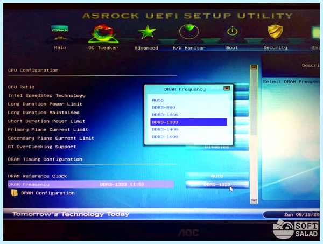Click the CPU Configuration heading
This screenshot has height=244, width=323.
(x=33, y=70)
